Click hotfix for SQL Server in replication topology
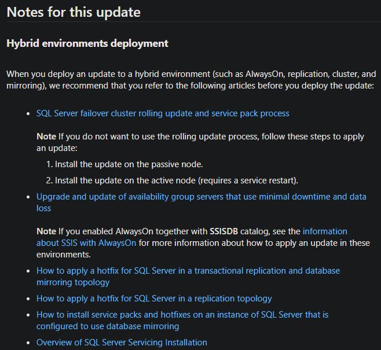 (x=154, y=299)
